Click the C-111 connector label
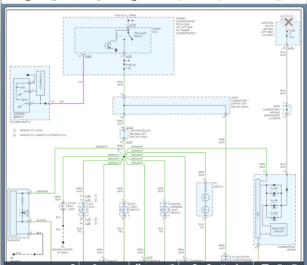This screenshot has width=307, height=265. coord(149,257)
